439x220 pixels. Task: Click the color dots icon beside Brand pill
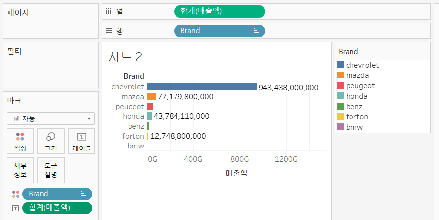pyautogui.click(x=16, y=194)
